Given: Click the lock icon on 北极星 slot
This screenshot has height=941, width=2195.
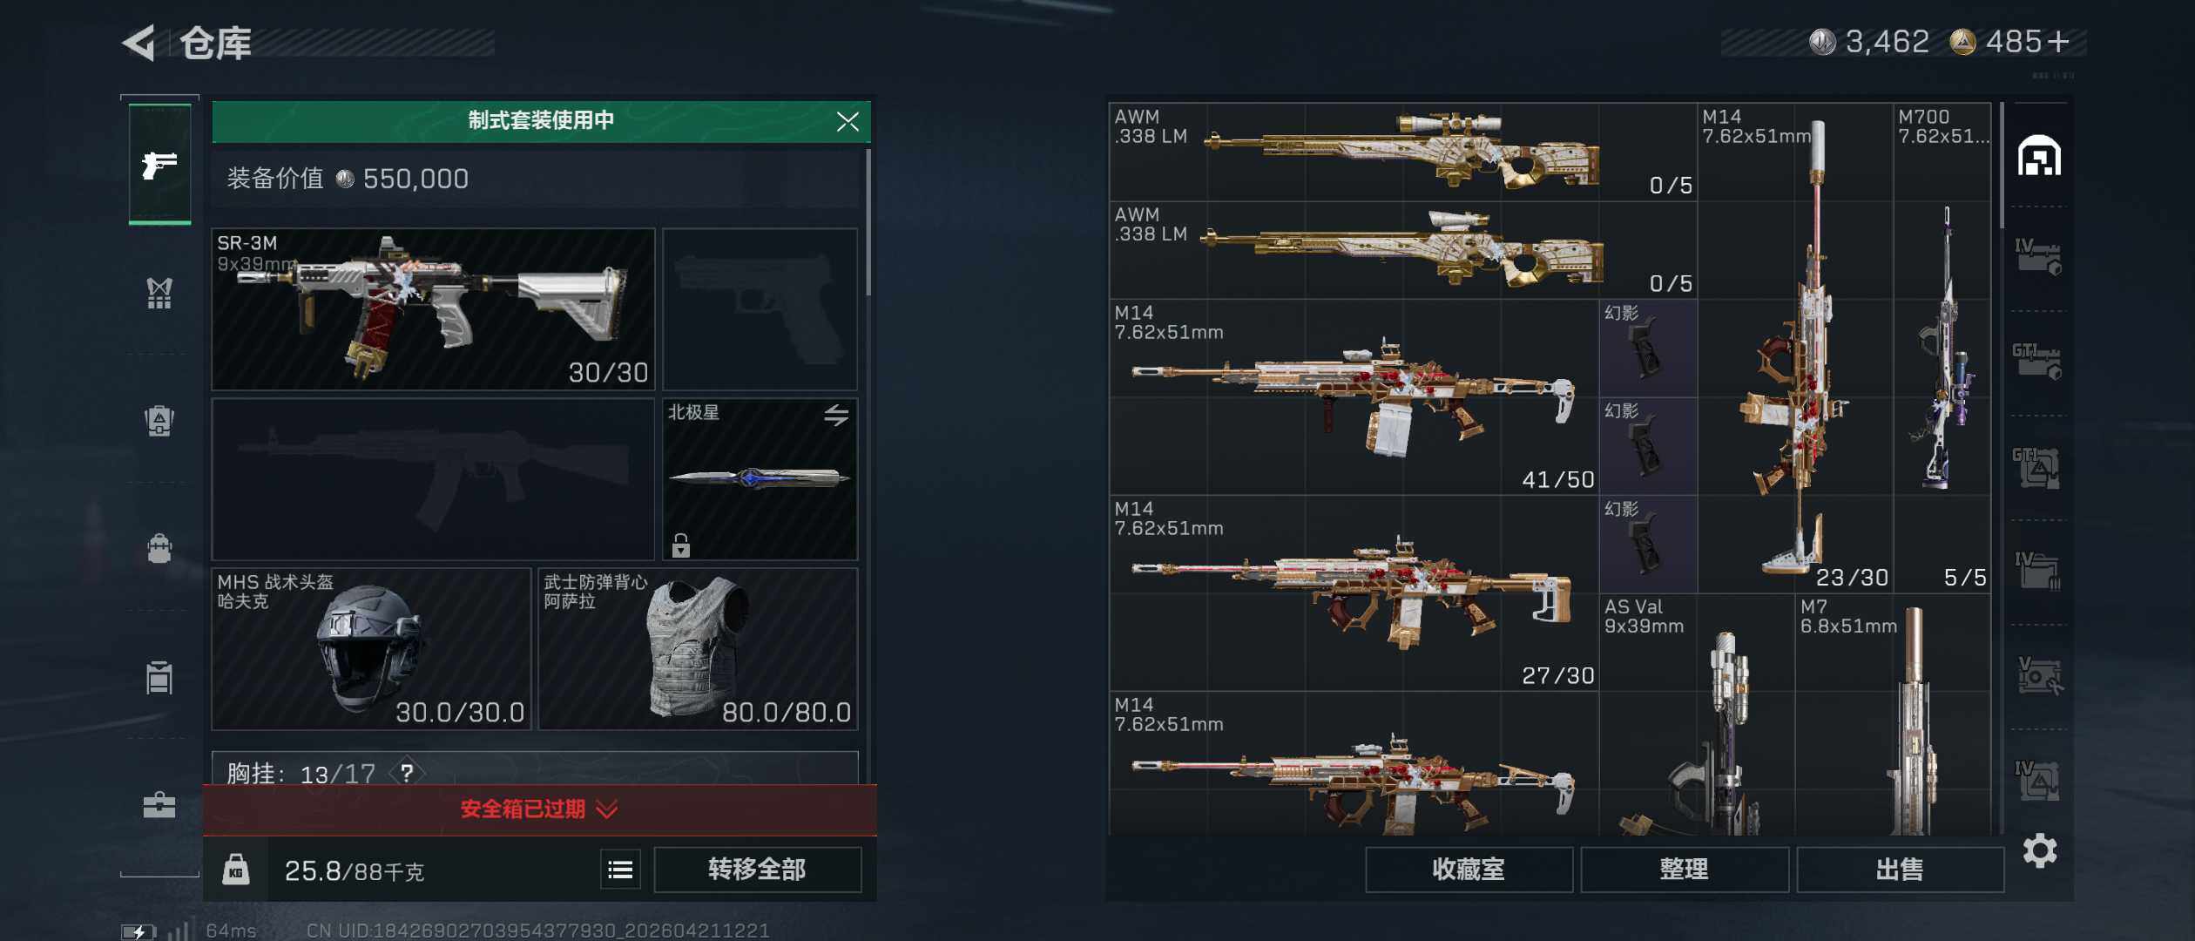Looking at the screenshot, I should pos(681,545).
